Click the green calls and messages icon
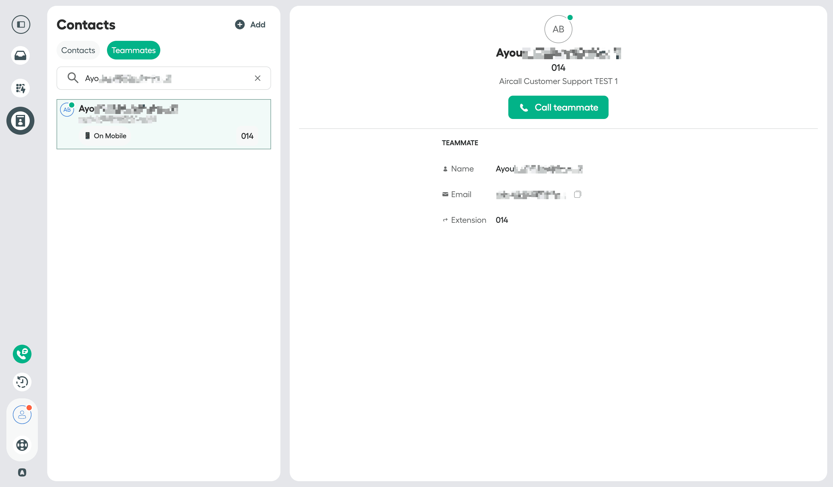Screen dimensions: 833x487 (22, 354)
